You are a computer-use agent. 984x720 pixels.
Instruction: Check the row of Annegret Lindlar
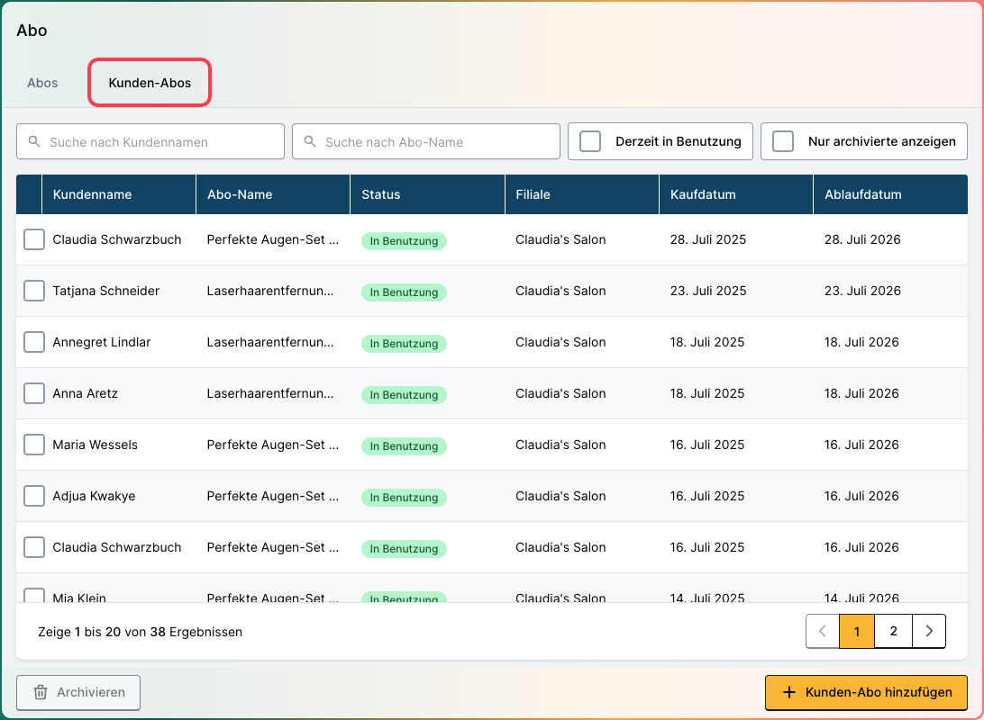pyautogui.click(x=34, y=342)
